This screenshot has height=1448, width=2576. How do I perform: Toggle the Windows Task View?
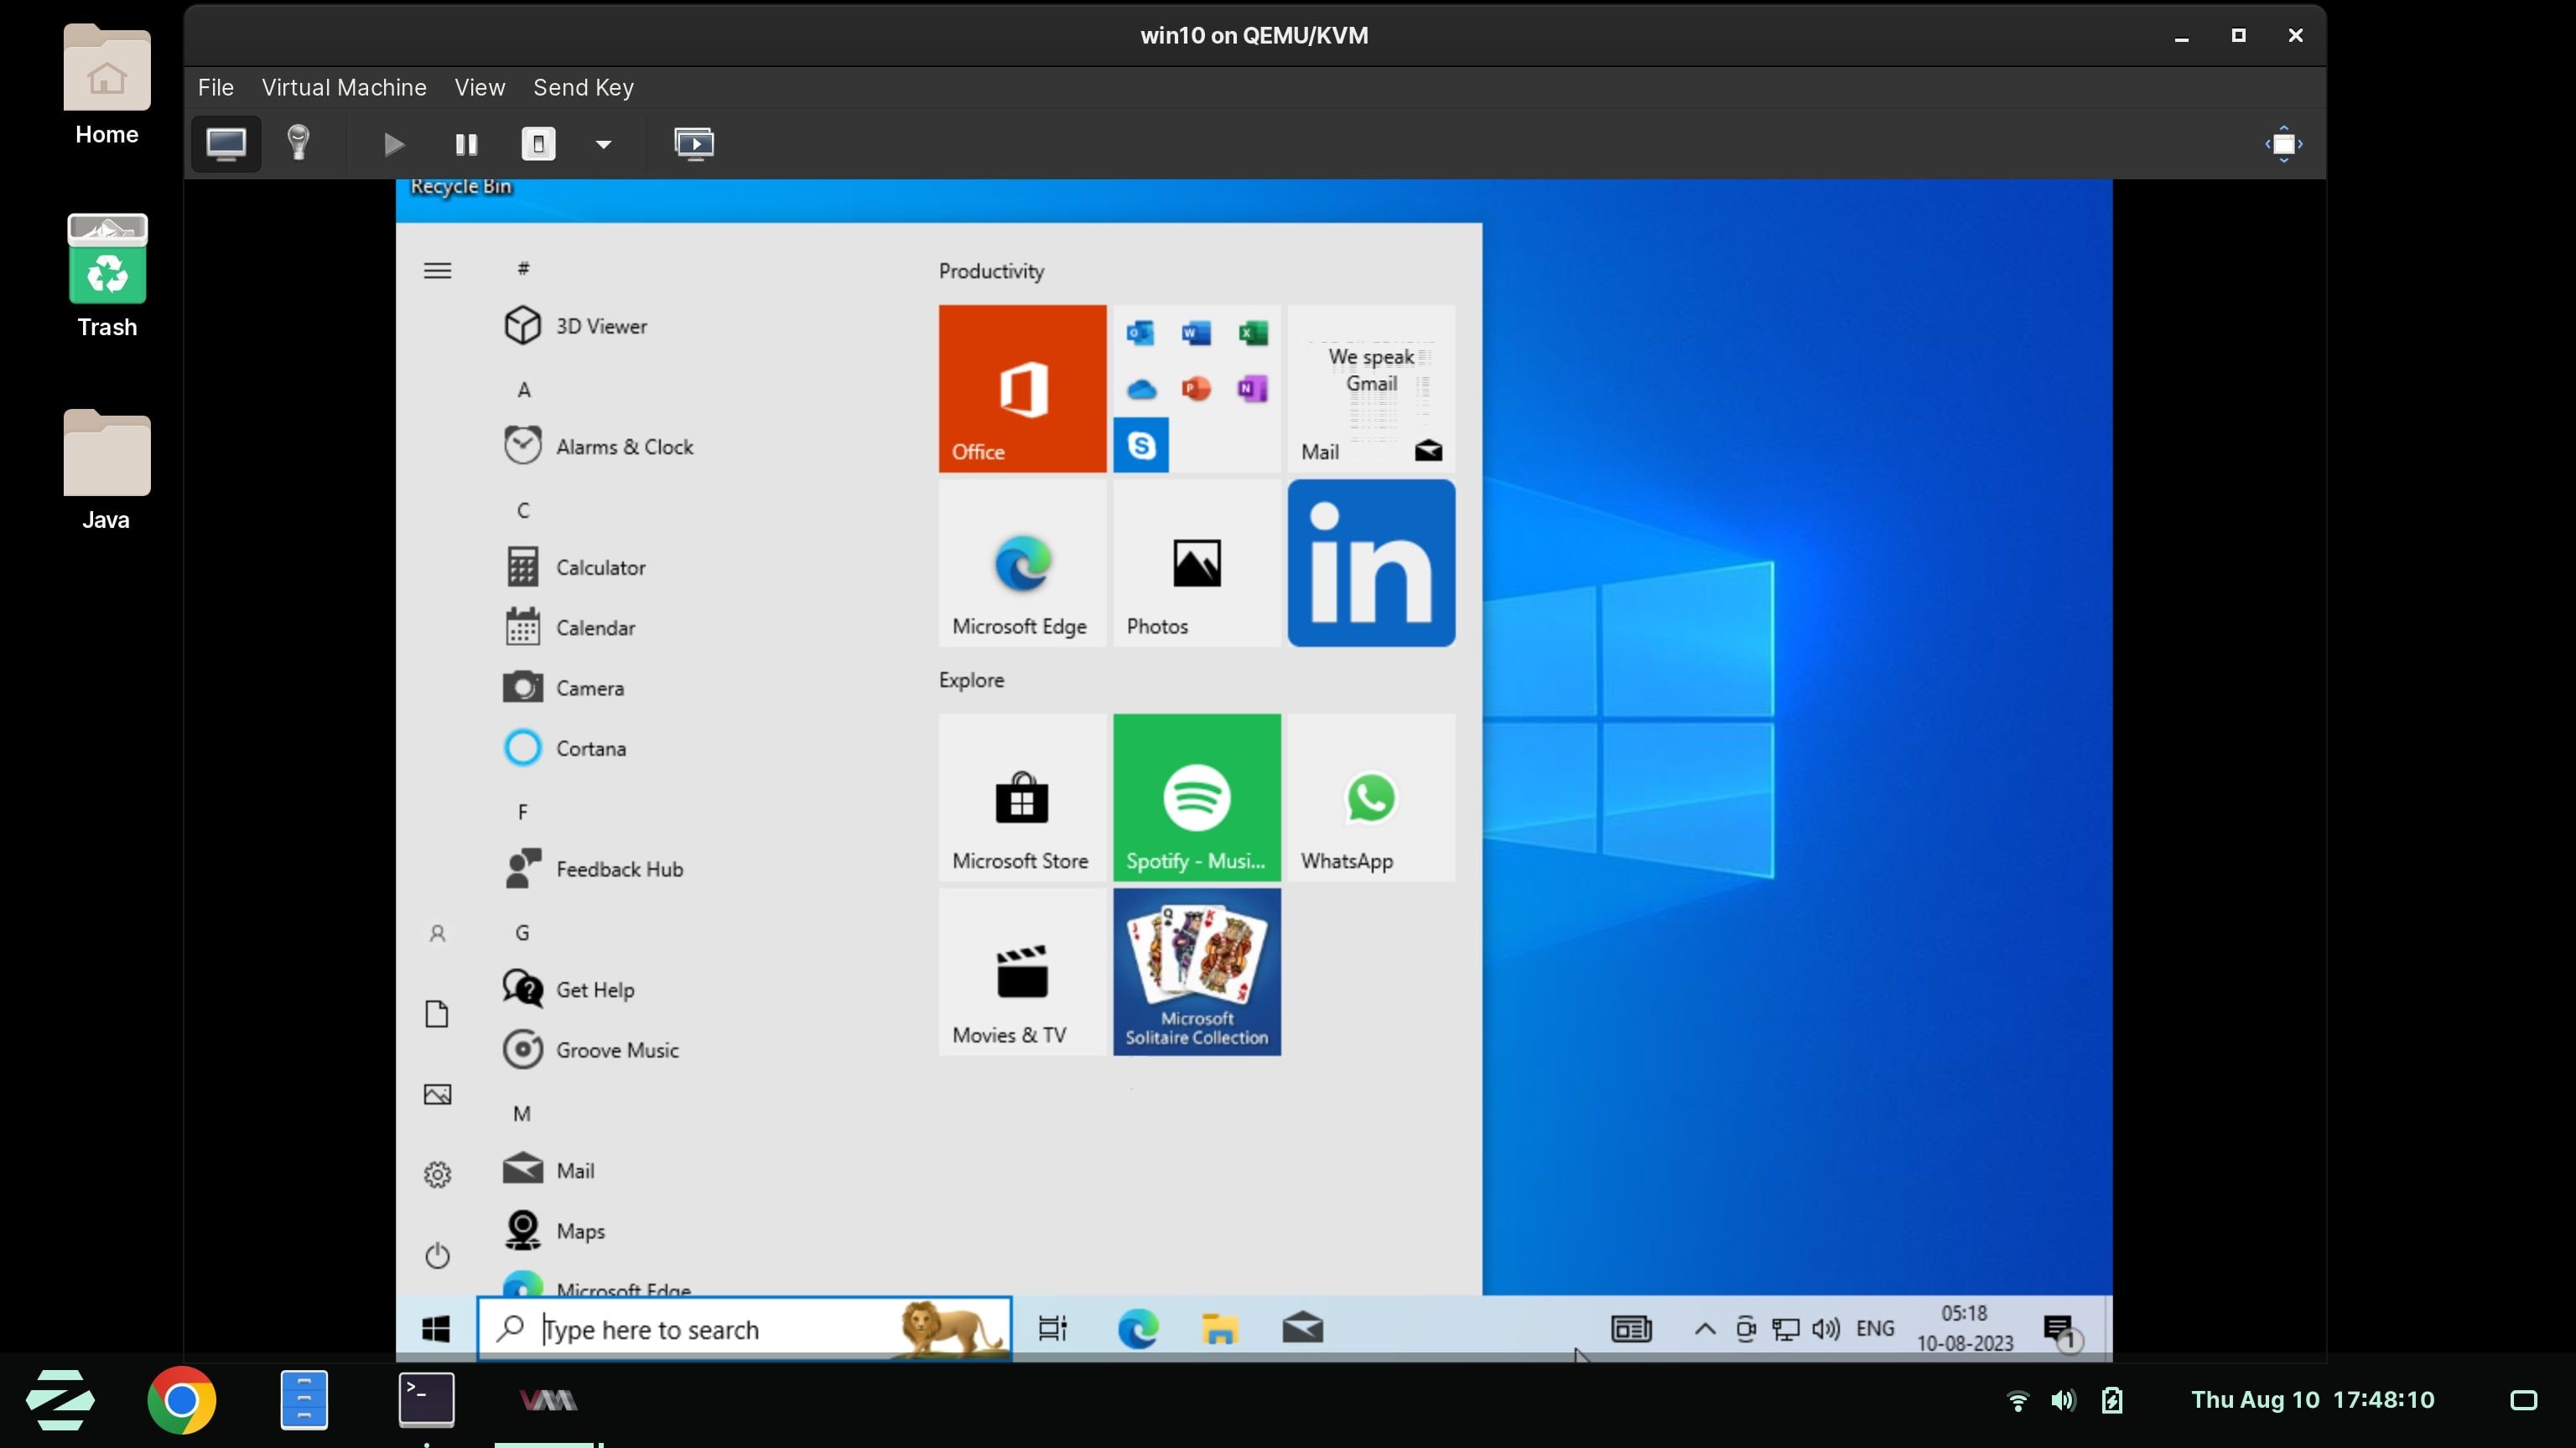pyautogui.click(x=1051, y=1329)
